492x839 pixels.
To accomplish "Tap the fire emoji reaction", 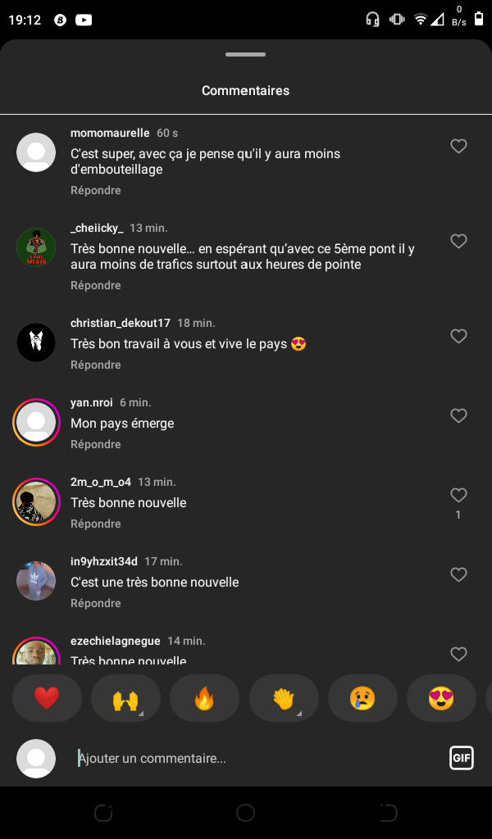I will coord(204,698).
